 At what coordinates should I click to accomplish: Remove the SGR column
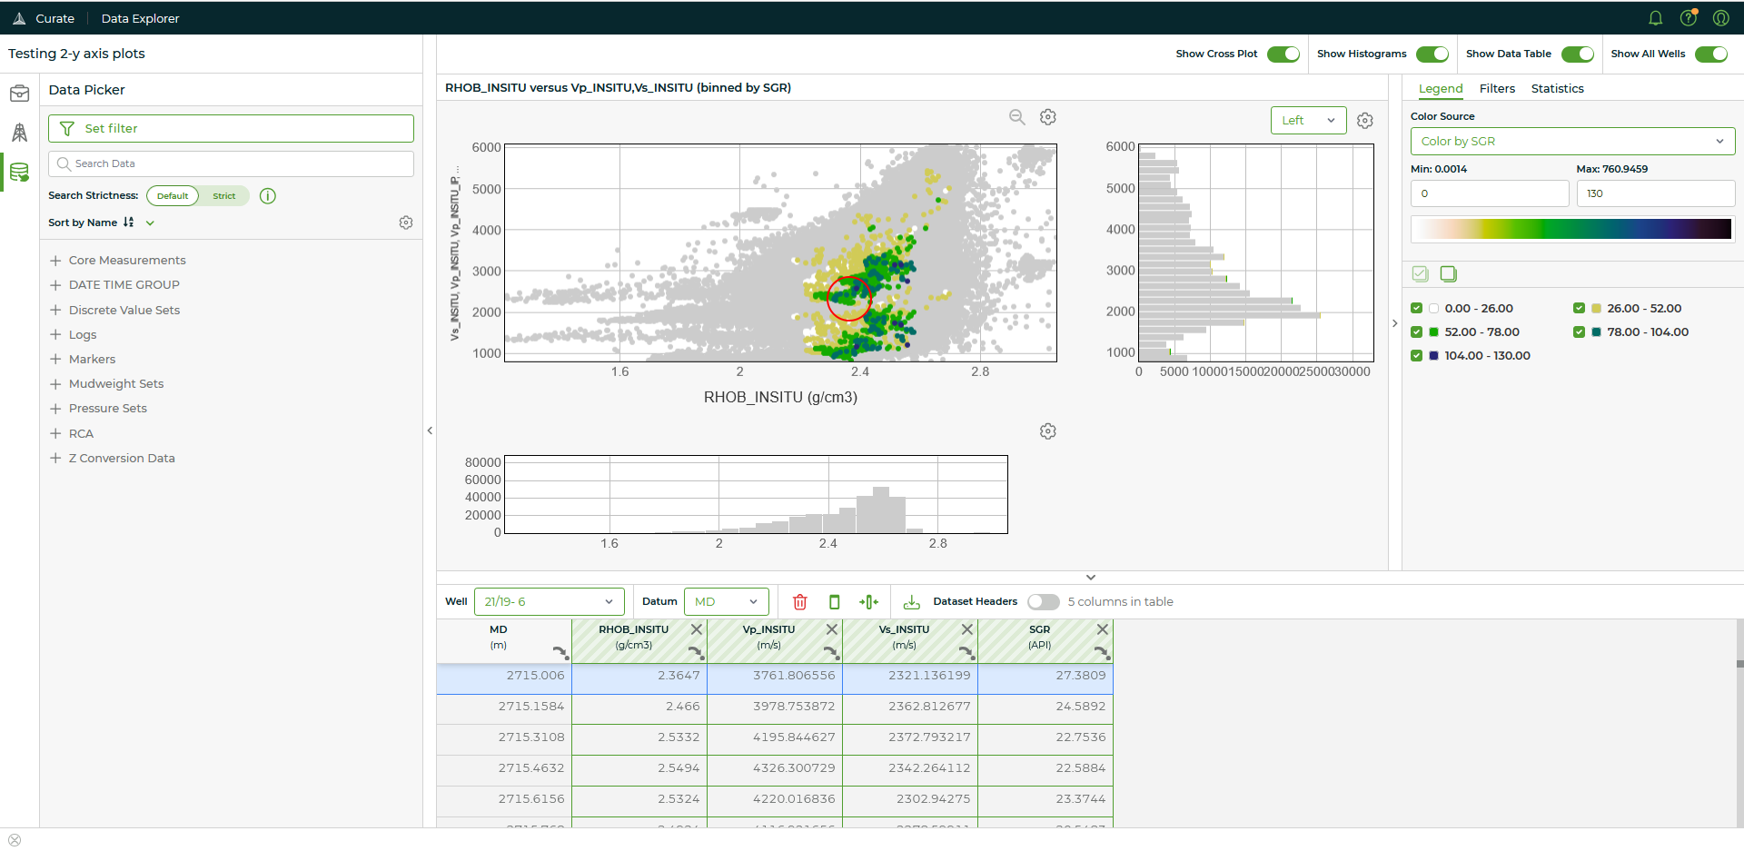[1103, 629]
